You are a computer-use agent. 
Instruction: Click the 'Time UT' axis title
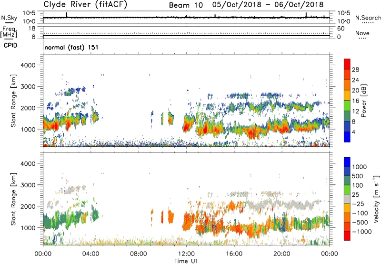pos(186,261)
